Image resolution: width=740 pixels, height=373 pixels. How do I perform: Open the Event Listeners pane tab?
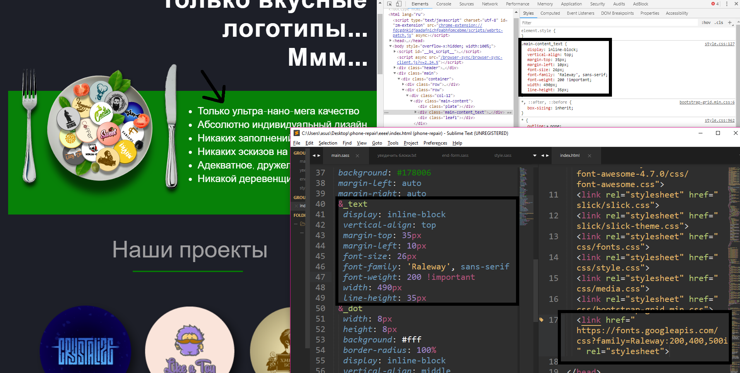coord(581,13)
